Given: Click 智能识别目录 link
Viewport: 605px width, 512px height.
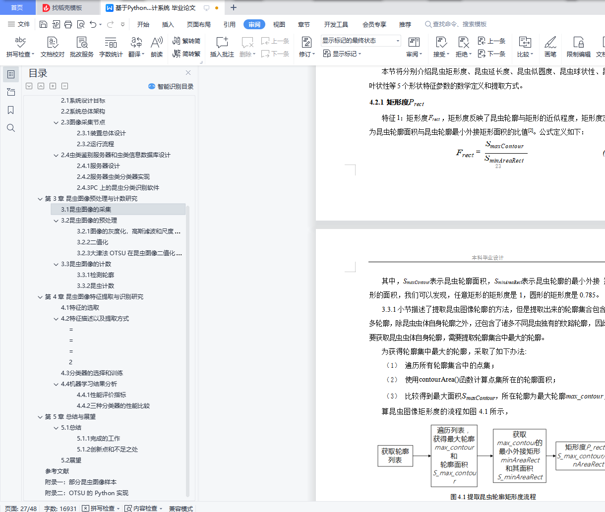Looking at the screenshot, I should click(x=171, y=86).
